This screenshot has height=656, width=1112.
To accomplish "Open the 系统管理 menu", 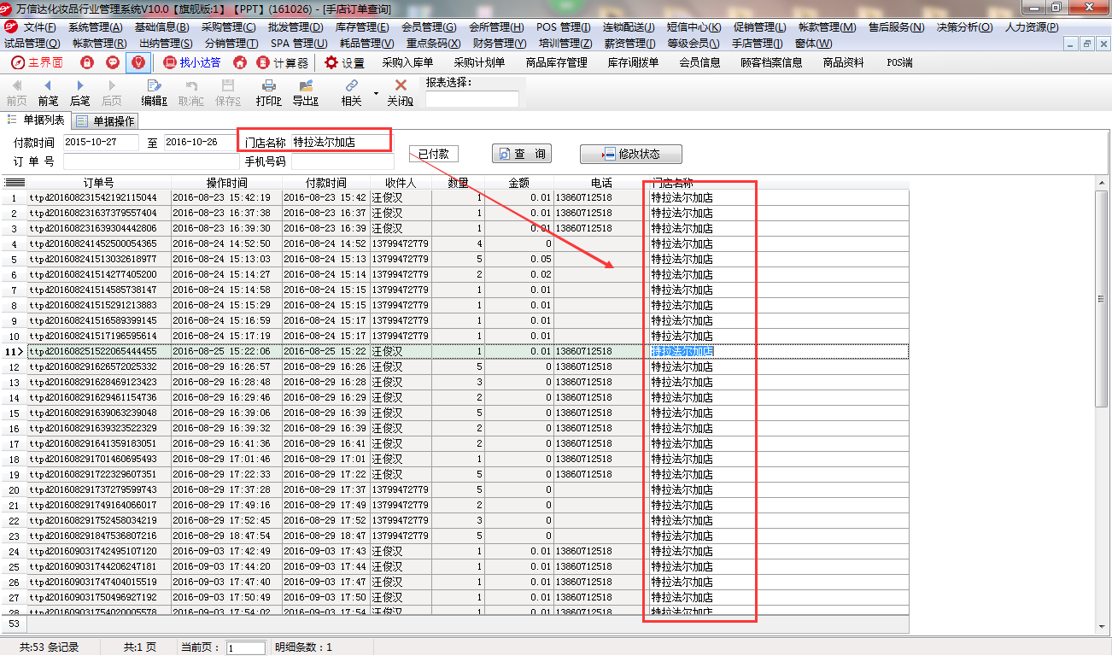I will pos(95,27).
